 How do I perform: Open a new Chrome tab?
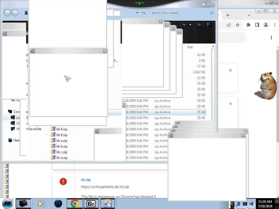pyautogui.click(x=228, y=15)
